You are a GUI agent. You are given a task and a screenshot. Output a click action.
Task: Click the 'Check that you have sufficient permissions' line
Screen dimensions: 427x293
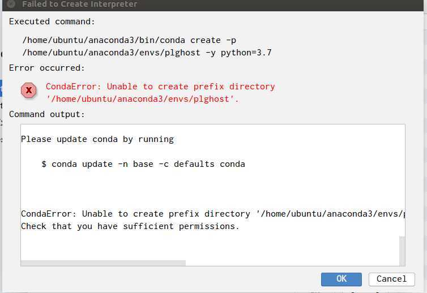tap(130, 226)
